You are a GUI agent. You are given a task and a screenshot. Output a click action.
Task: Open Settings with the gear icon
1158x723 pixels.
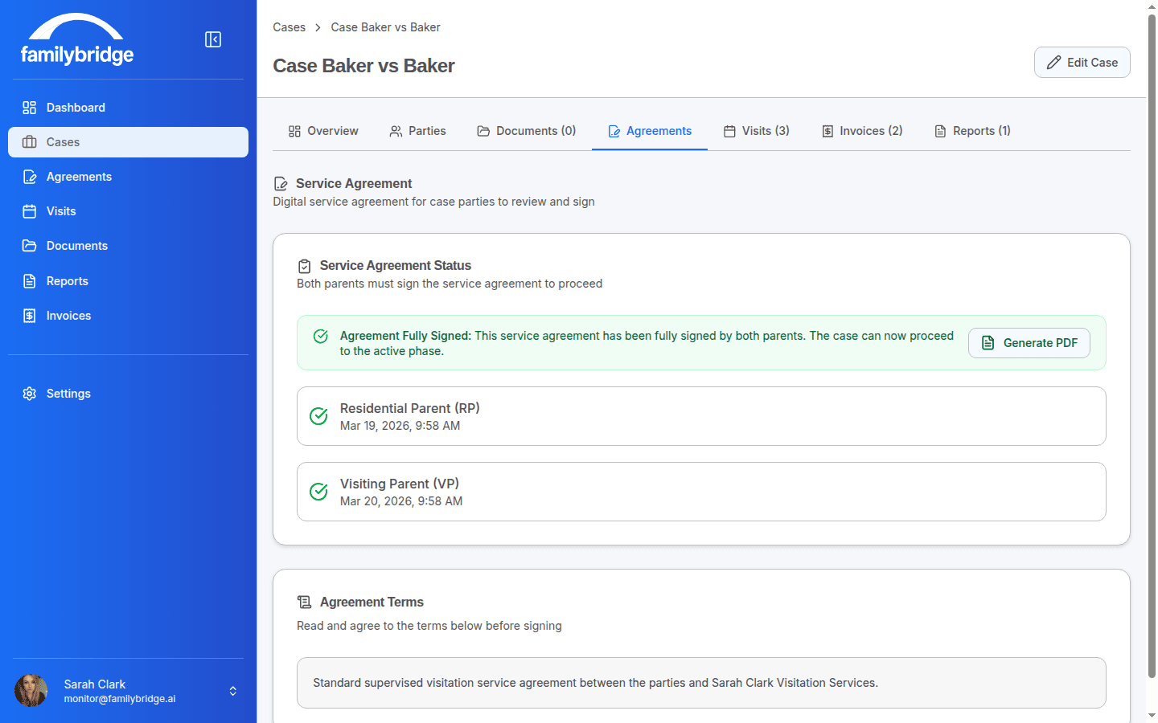coord(30,393)
